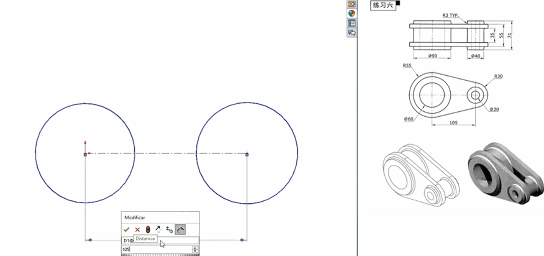Cancel the Modificar dialog with red X

click(137, 229)
